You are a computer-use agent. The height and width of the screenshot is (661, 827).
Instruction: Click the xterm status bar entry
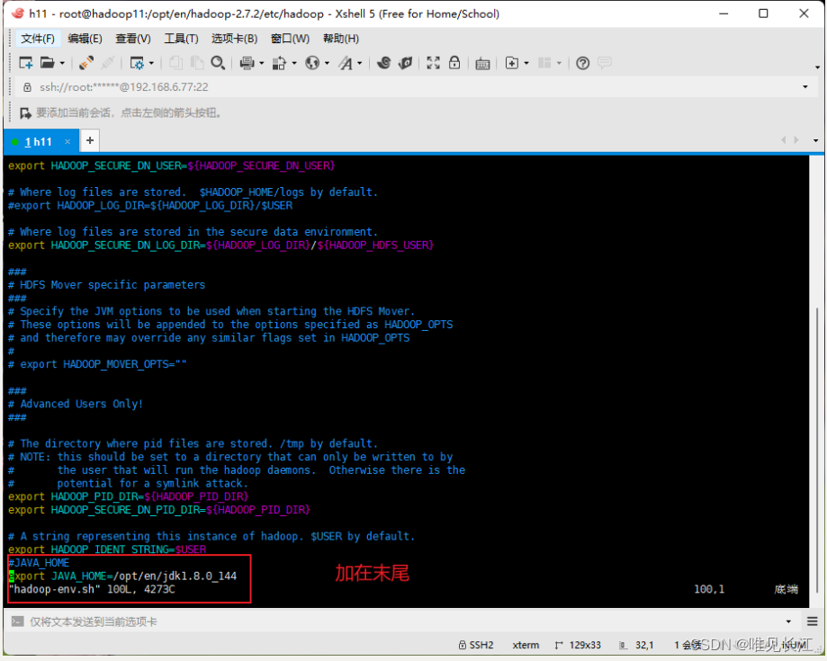click(x=526, y=645)
